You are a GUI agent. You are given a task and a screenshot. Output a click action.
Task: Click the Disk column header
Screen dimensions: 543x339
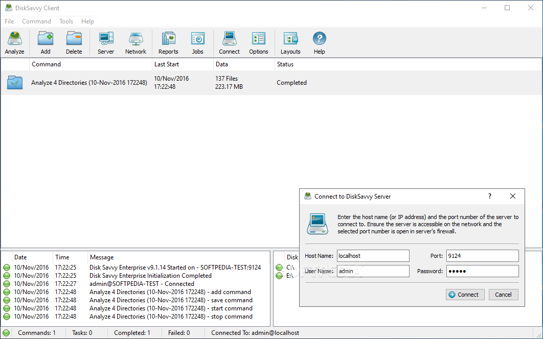click(x=292, y=257)
